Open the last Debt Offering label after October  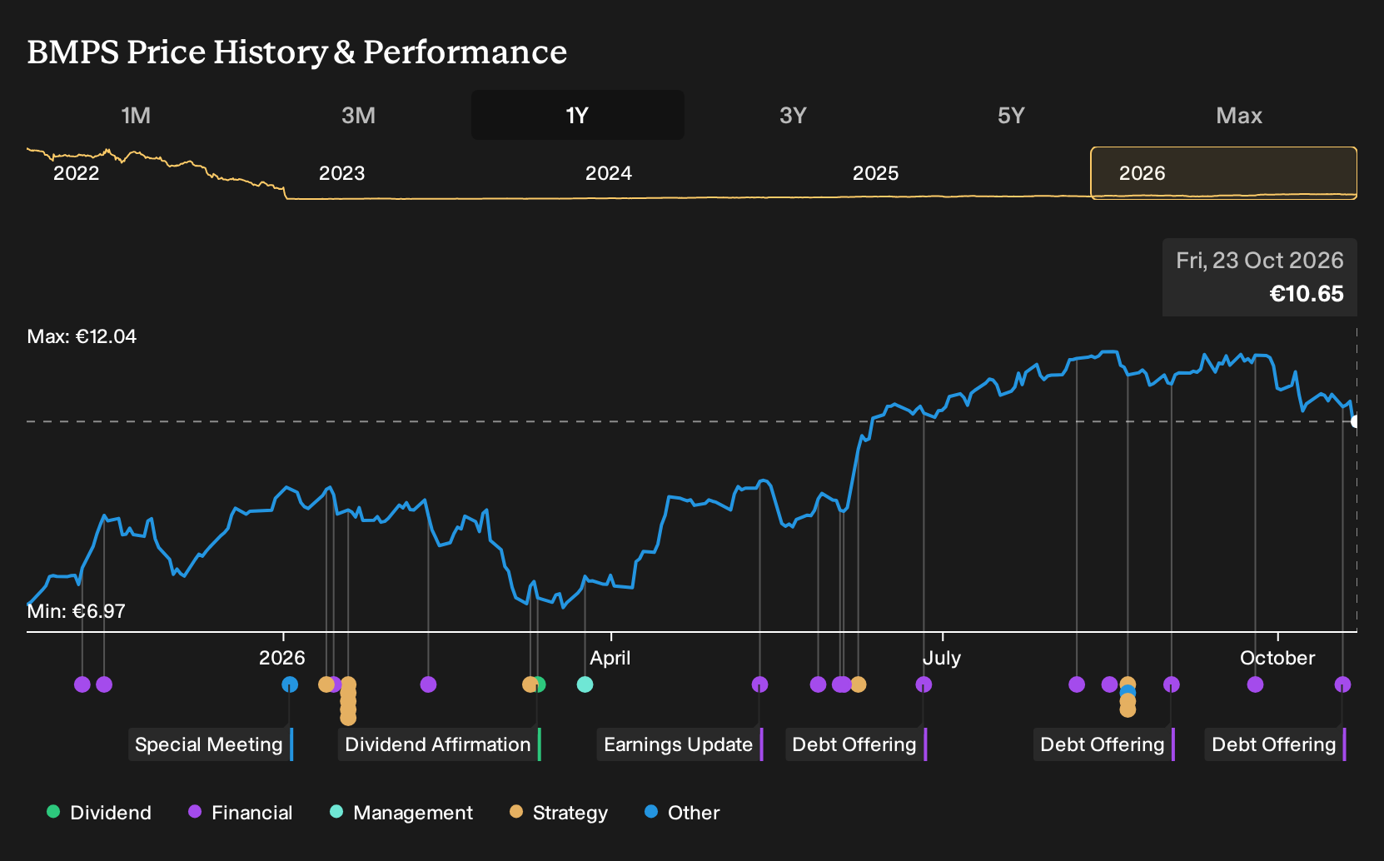(x=1275, y=744)
